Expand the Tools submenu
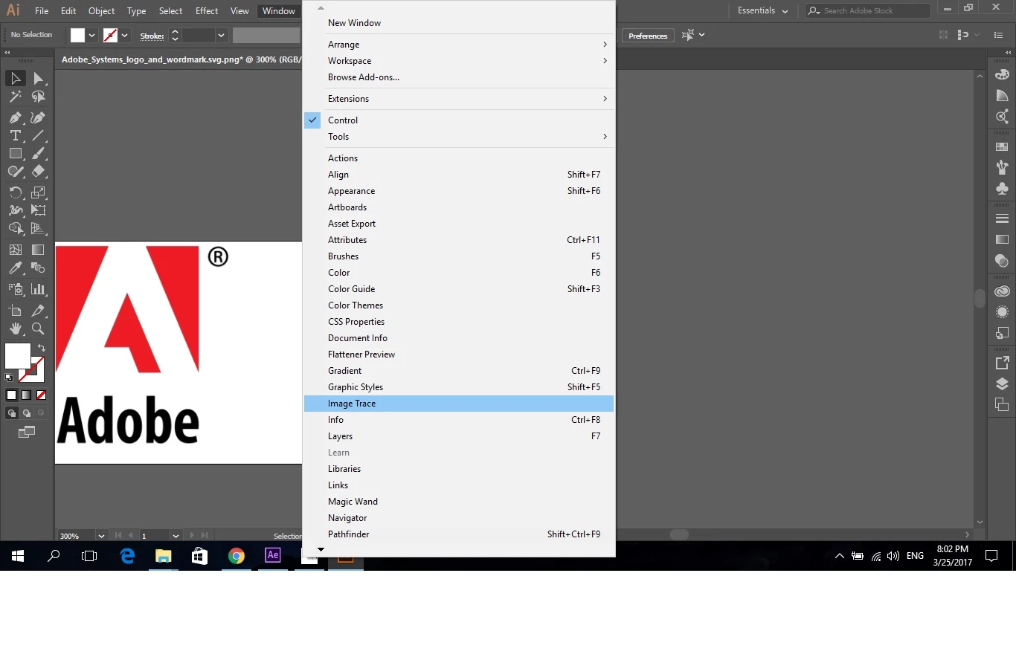This screenshot has height=654, width=1016. click(x=459, y=137)
